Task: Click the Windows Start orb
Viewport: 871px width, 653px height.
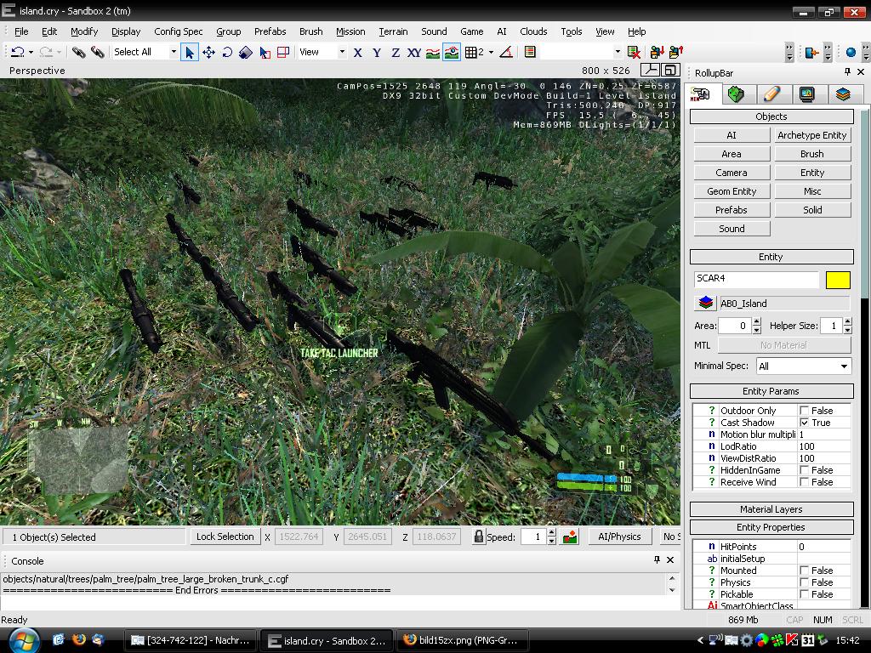Action: 24,640
